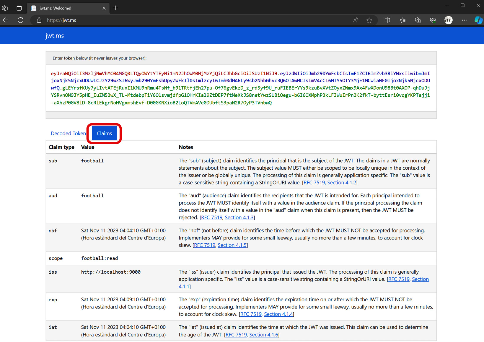Reload the page with the refresh icon
484x342 pixels.
pos(20,20)
